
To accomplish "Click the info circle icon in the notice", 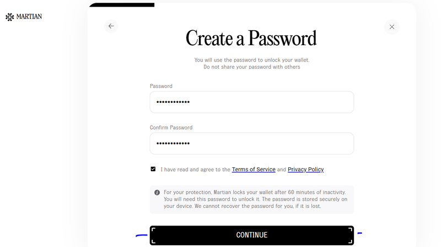I will pos(157,193).
